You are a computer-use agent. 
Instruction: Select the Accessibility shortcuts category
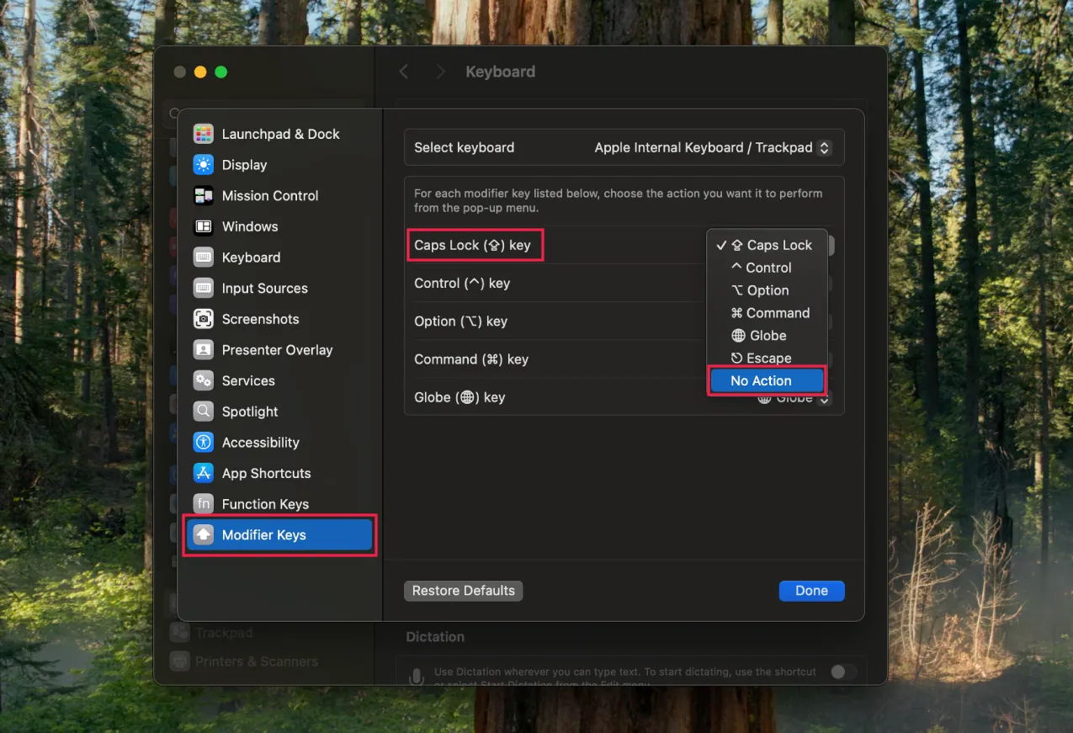279,443
